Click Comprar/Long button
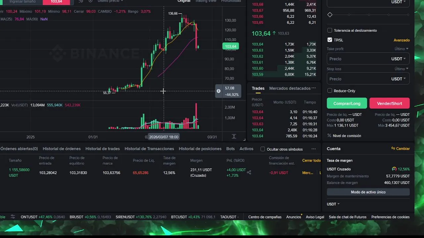 [x=347, y=103]
